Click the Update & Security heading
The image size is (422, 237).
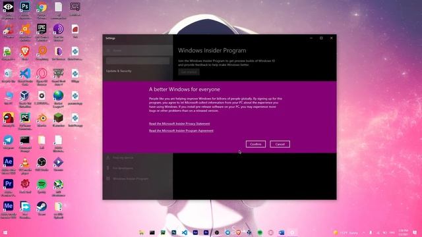pyautogui.click(x=119, y=71)
